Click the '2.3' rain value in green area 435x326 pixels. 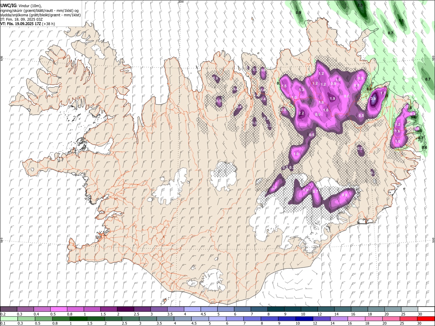pos(360,5)
